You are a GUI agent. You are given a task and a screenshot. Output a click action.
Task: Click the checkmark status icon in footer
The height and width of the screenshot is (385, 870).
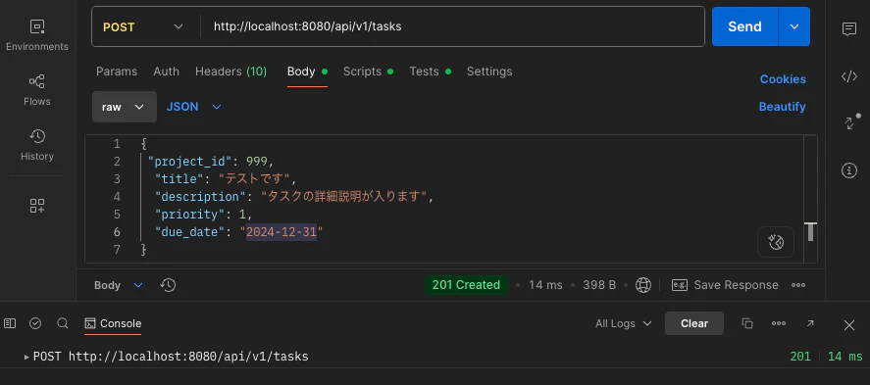[x=35, y=323]
